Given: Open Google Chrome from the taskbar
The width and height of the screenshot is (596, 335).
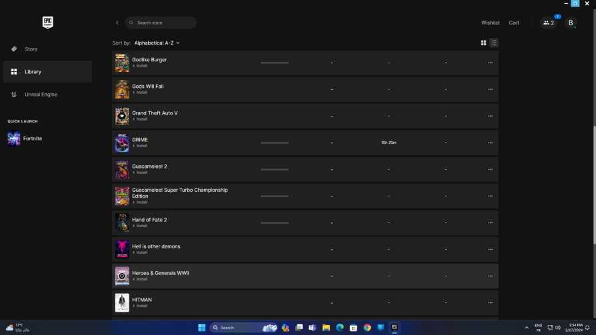Looking at the screenshot, I should pyautogui.click(x=367, y=328).
